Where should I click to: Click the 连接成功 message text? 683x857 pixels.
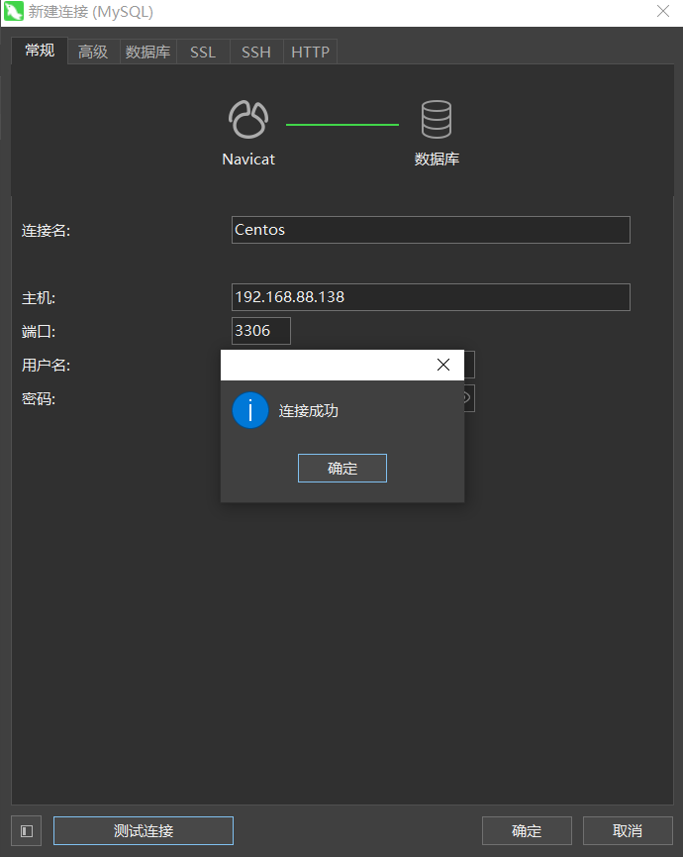309,410
